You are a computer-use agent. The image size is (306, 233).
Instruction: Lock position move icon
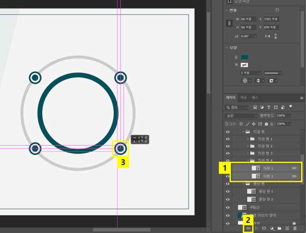(253, 124)
